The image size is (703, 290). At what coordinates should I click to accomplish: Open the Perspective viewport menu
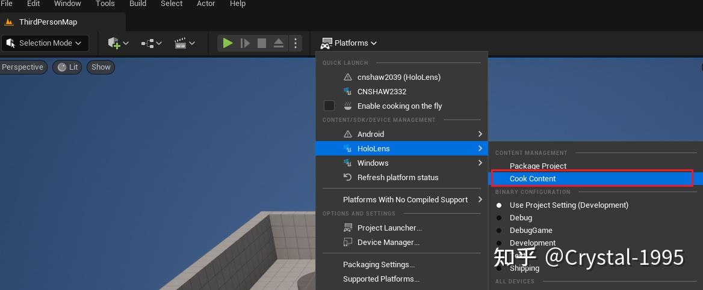tap(23, 67)
